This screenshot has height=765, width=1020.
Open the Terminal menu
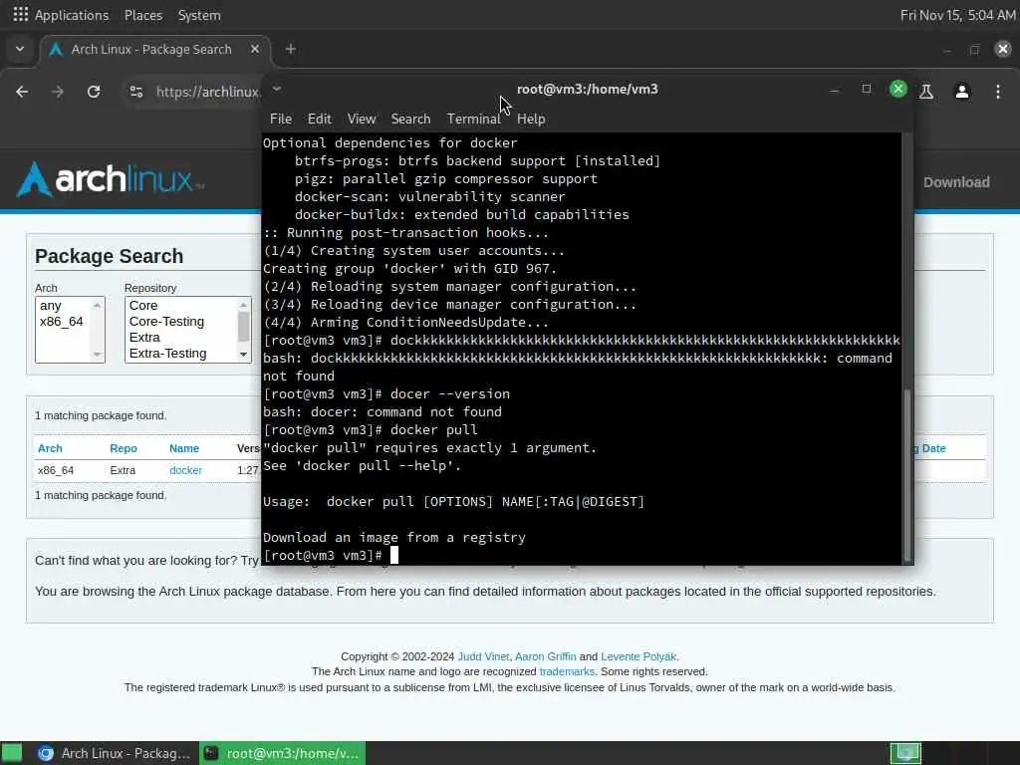[x=473, y=120]
